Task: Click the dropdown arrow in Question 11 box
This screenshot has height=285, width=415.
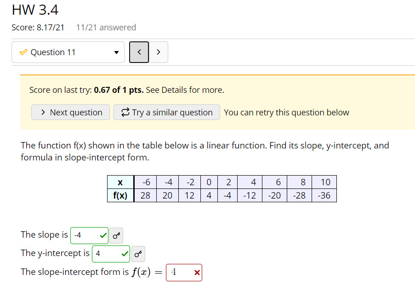Action: 117,52
